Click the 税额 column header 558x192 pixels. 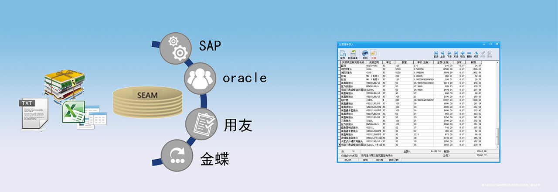pos(473,62)
